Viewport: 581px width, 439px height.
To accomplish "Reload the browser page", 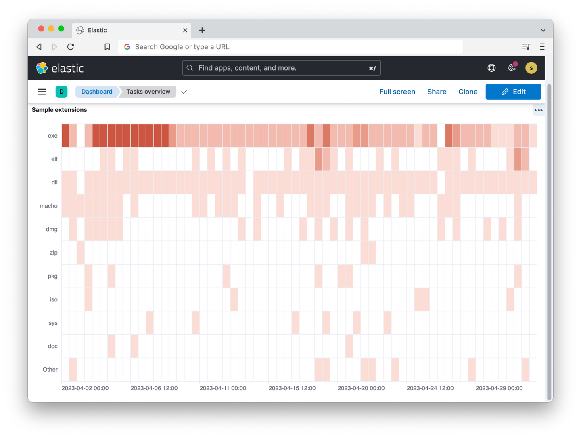I will pos(71,47).
